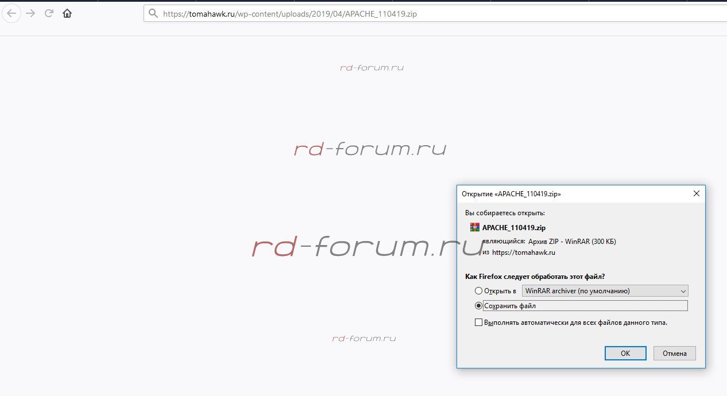727x396 pixels.
Task: Confirm download with the OK button
Action: coord(625,354)
